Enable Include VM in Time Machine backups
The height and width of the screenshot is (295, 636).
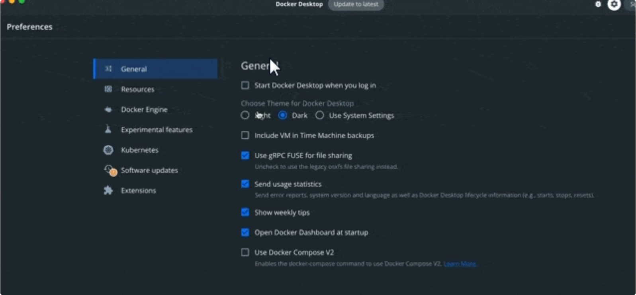click(x=245, y=136)
